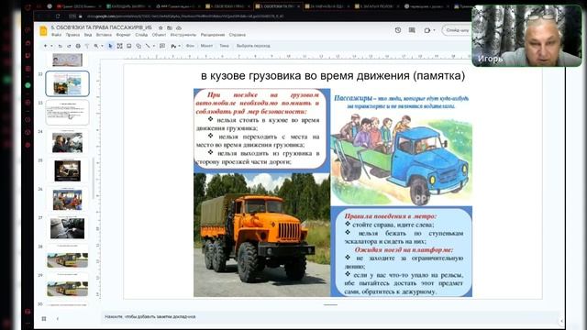Select the metro behavior rules image
This screenshot has height=330, width=587.
coord(402,251)
